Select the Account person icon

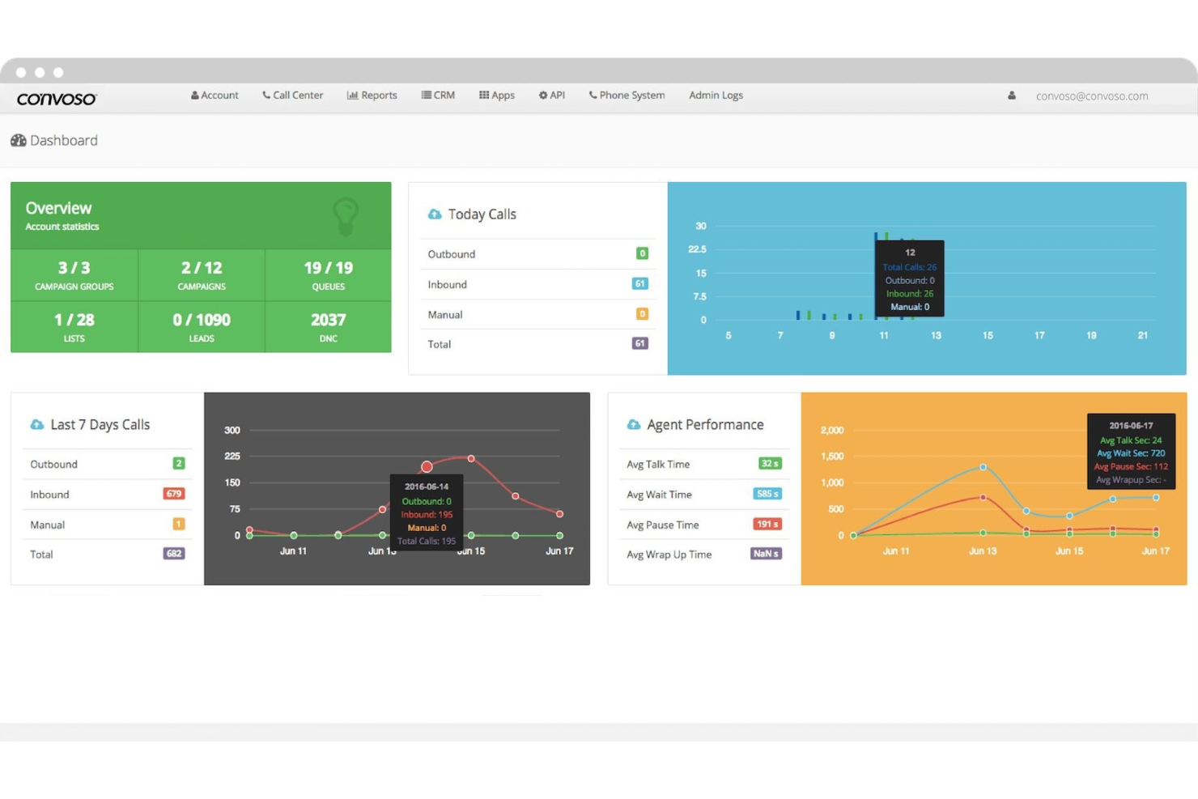[x=194, y=95]
